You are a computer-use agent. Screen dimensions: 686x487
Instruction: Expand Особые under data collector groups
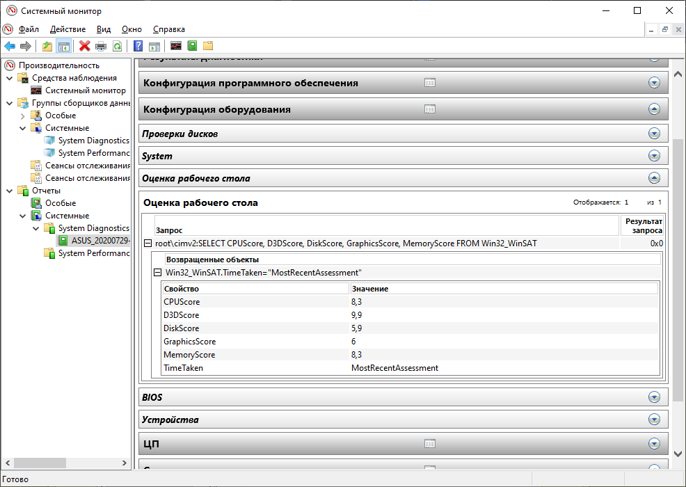(23, 116)
